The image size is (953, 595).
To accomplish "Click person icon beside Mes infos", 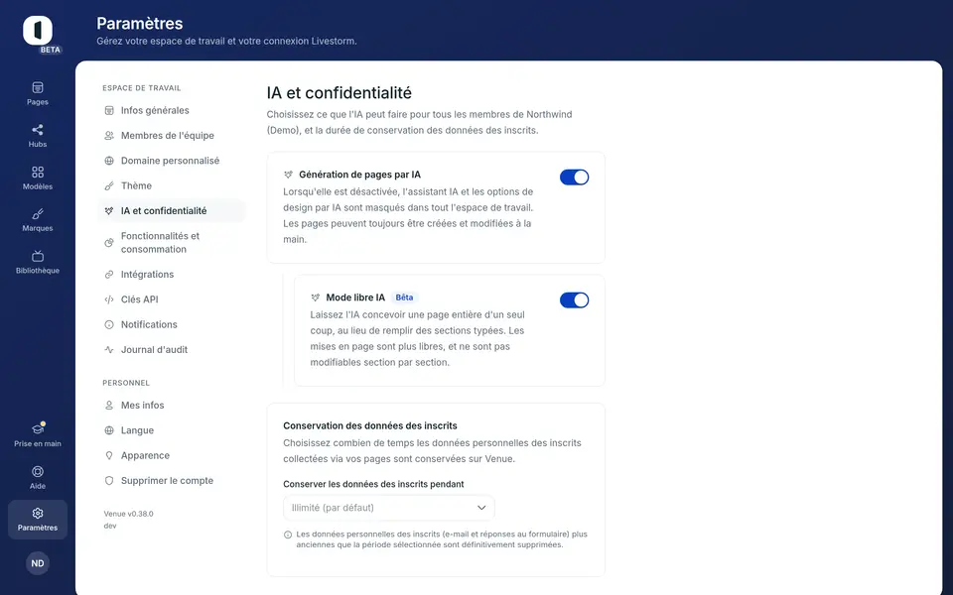I will [x=109, y=405].
